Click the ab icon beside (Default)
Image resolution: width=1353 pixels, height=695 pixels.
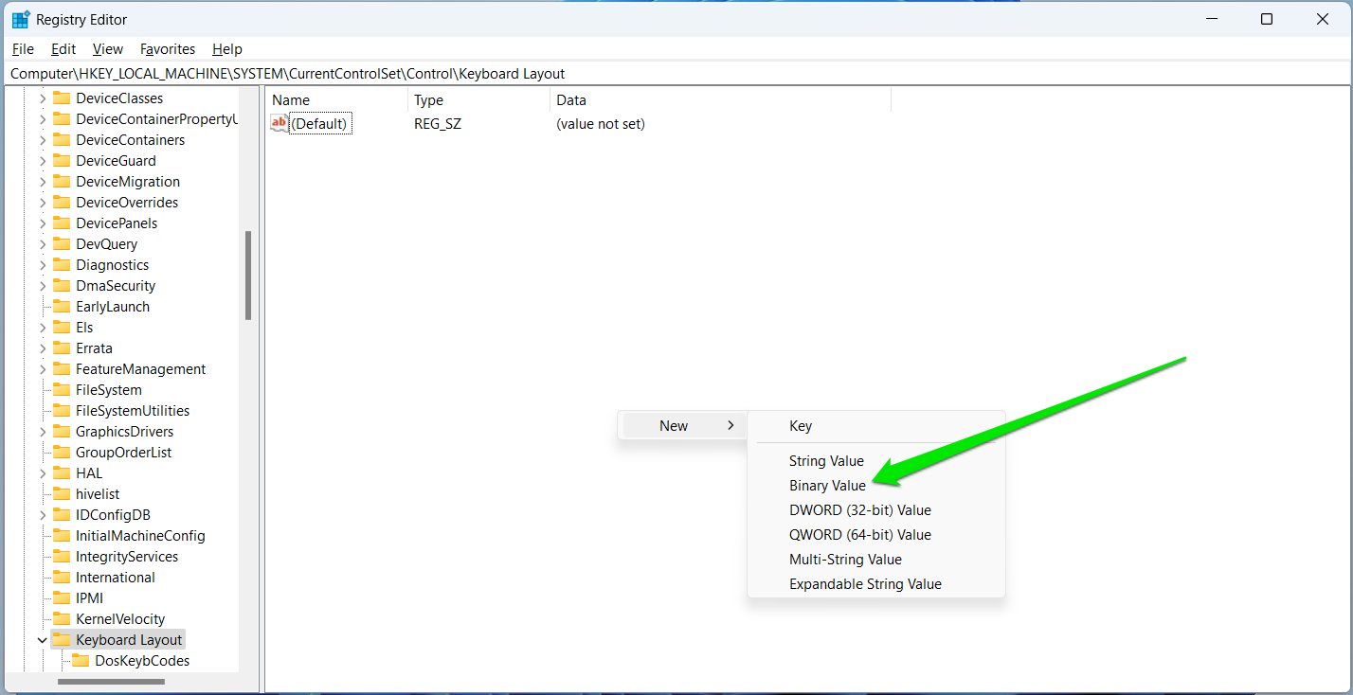pyautogui.click(x=278, y=123)
